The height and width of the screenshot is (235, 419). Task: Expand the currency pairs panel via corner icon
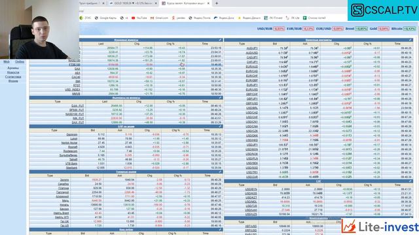pos(410,40)
